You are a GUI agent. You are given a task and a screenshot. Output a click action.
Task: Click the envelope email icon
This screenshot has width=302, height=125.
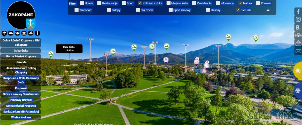(298, 51)
